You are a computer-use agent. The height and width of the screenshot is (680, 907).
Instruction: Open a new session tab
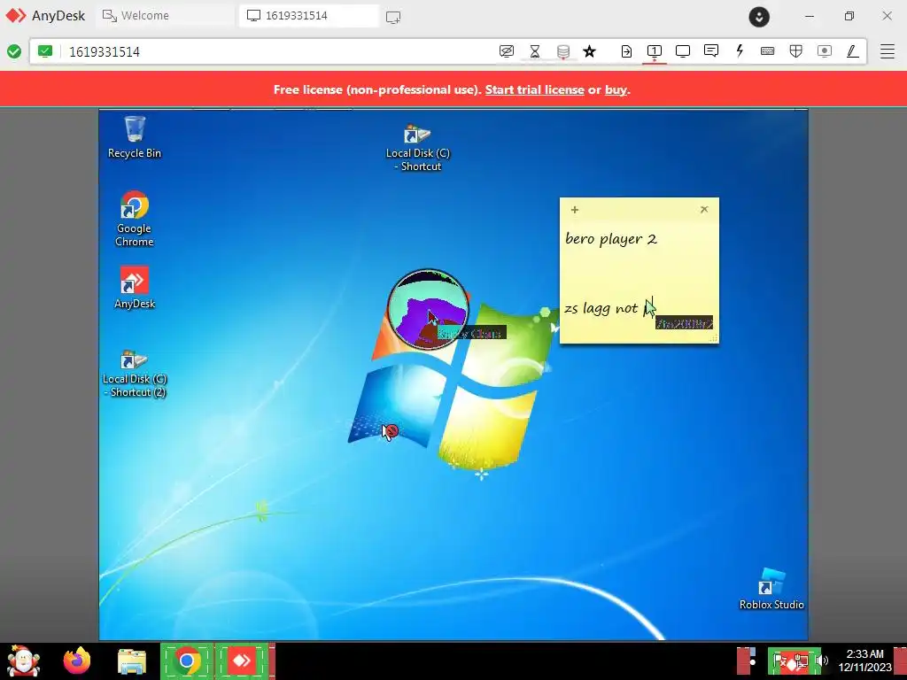coord(393,17)
